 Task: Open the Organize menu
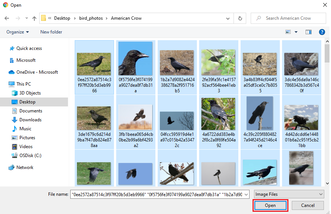(18, 32)
